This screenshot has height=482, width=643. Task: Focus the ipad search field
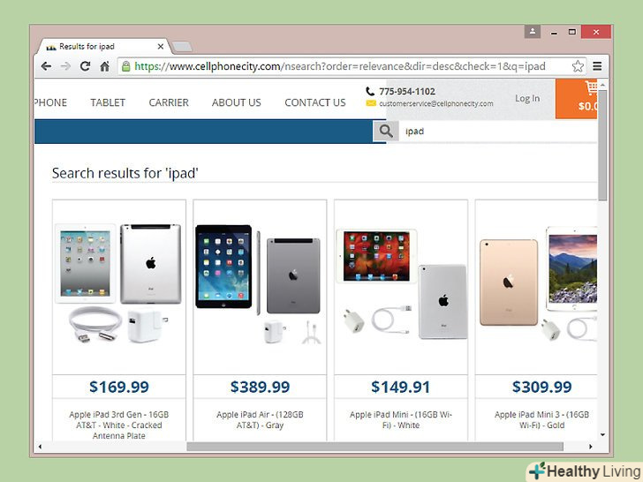[x=498, y=132]
